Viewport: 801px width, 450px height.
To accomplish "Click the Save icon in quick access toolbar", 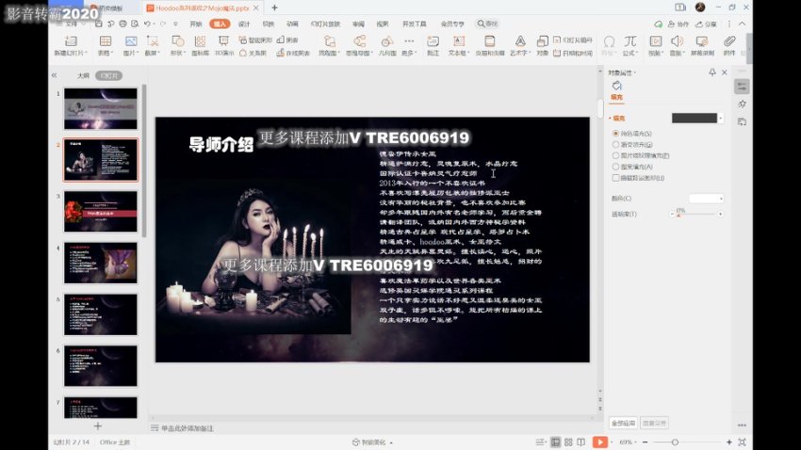I will tap(99, 24).
